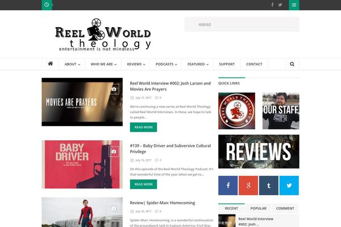
Task: Open search with magnifier icon
Action: [292, 64]
